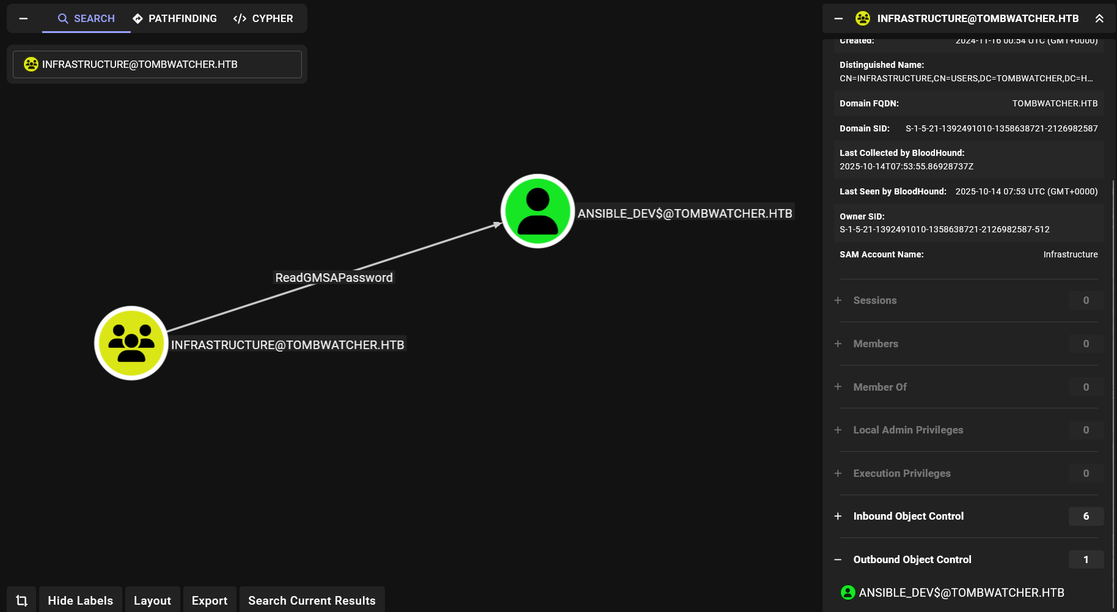The width and height of the screenshot is (1117, 612).
Task: Collapse the entity info panel minus icon
Action: pos(838,18)
